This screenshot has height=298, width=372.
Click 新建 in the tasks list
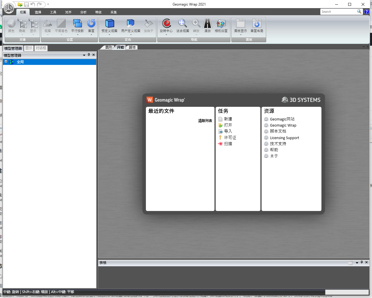coord(228,119)
